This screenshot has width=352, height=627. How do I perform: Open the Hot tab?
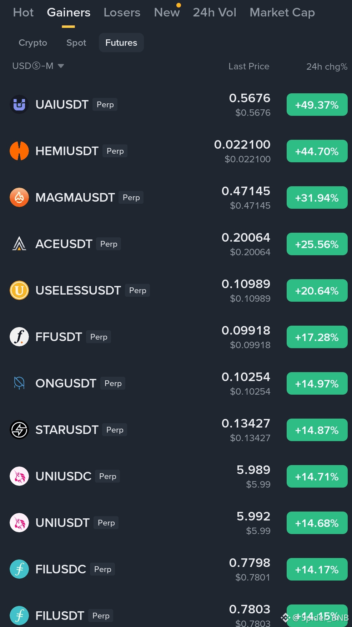23,13
